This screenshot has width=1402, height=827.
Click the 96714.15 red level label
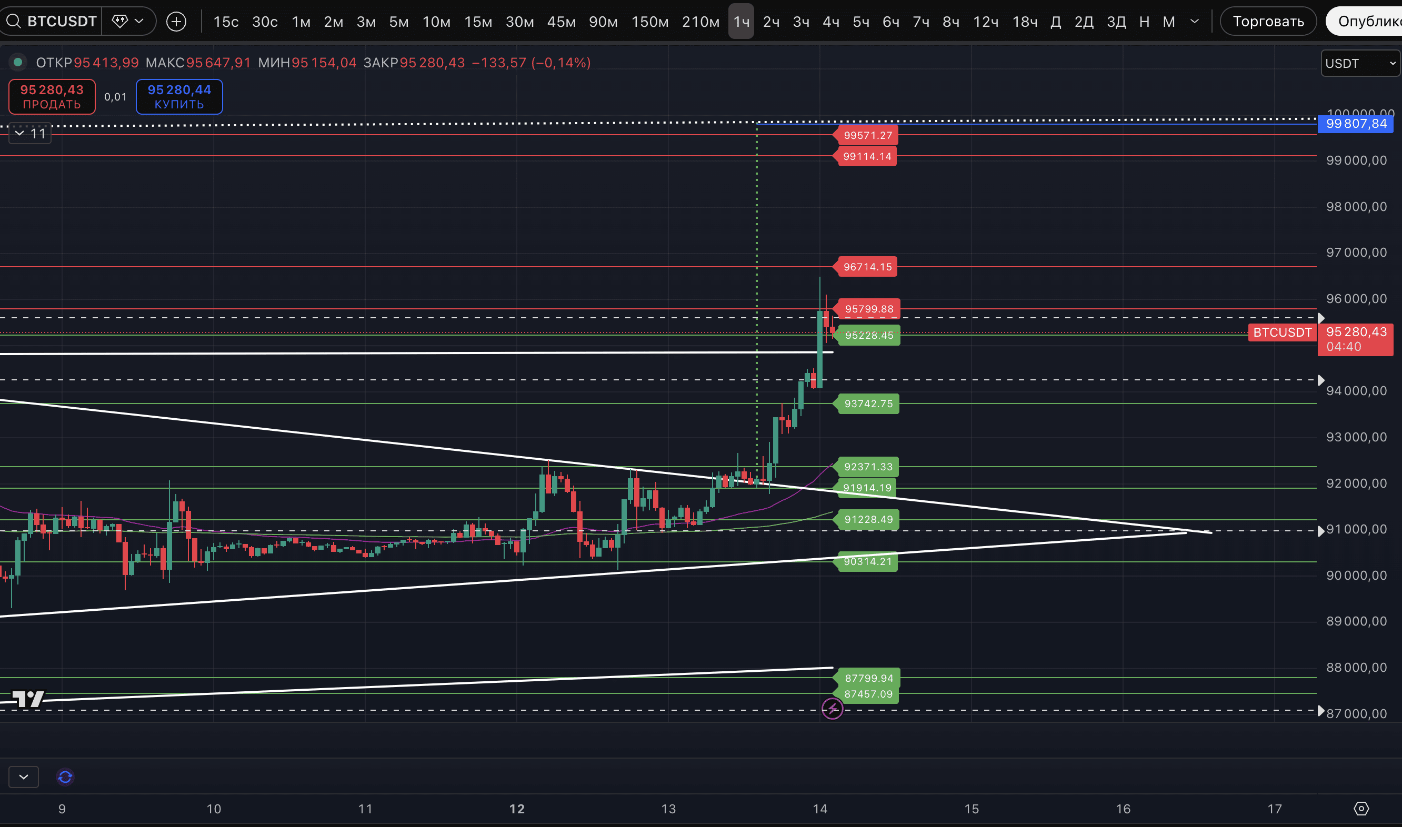click(867, 267)
